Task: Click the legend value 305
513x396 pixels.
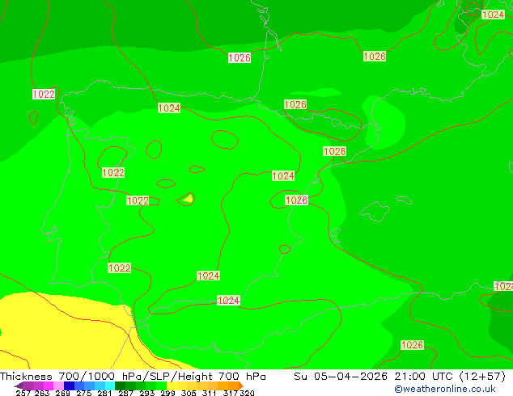Action: [x=189, y=393]
